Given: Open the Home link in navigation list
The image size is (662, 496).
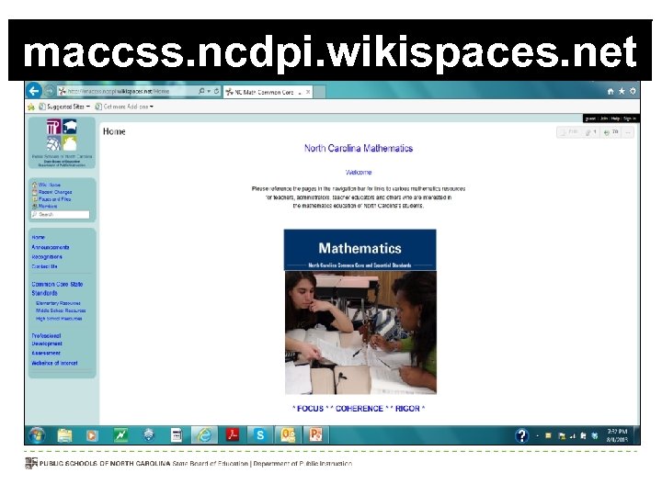Looking at the screenshot, I should [x=38, y=238].
